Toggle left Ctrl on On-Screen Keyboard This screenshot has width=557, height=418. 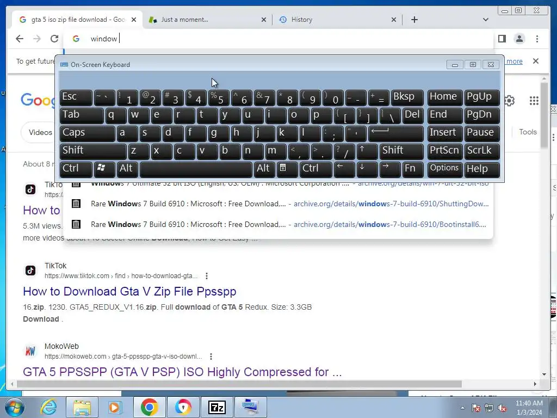point(76,169)
